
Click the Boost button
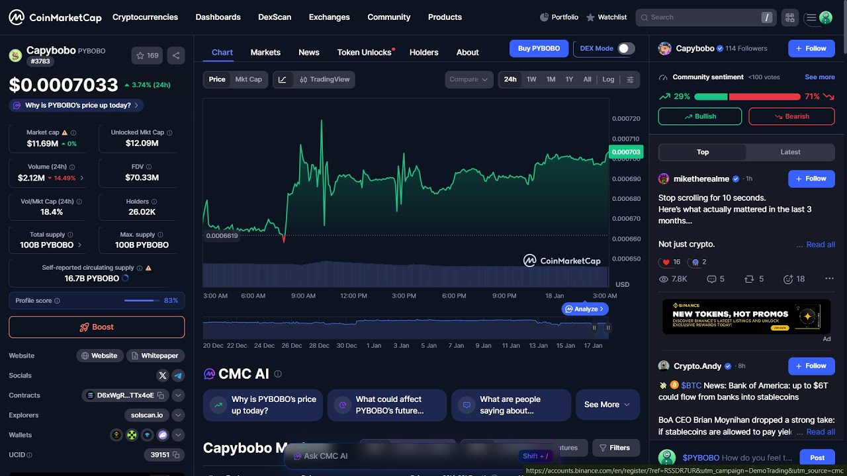tap(97, 327)
